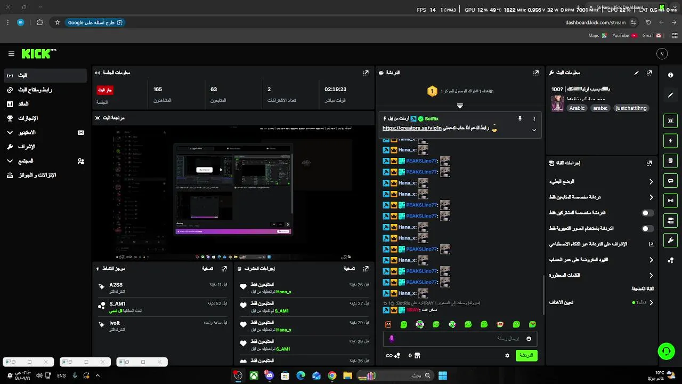682x384 pixels.
Task: Click the three-dots icon in the right rail
Action: pos(671,260)
